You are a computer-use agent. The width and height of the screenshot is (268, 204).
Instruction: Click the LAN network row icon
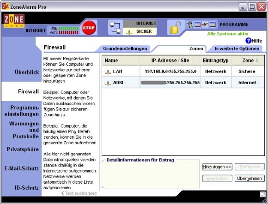[x=108, y=72]
